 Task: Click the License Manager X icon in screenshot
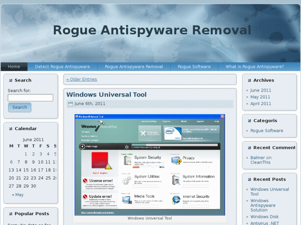click(x=143, y=133)
